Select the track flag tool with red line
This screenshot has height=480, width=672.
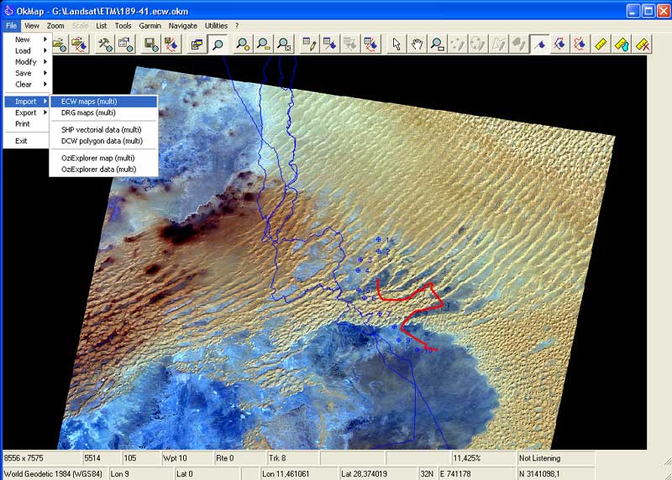coord(580,44)
